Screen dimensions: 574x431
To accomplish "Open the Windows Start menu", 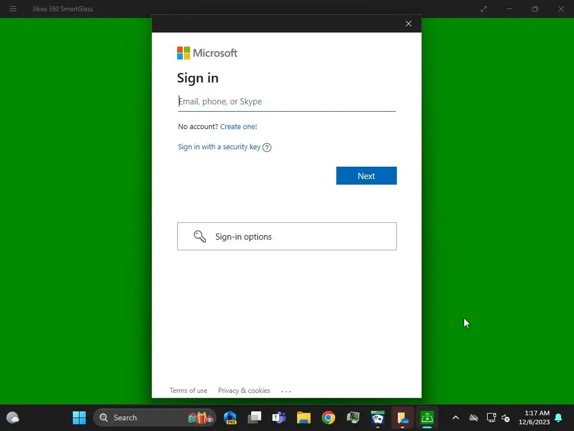I will point(79,418).
